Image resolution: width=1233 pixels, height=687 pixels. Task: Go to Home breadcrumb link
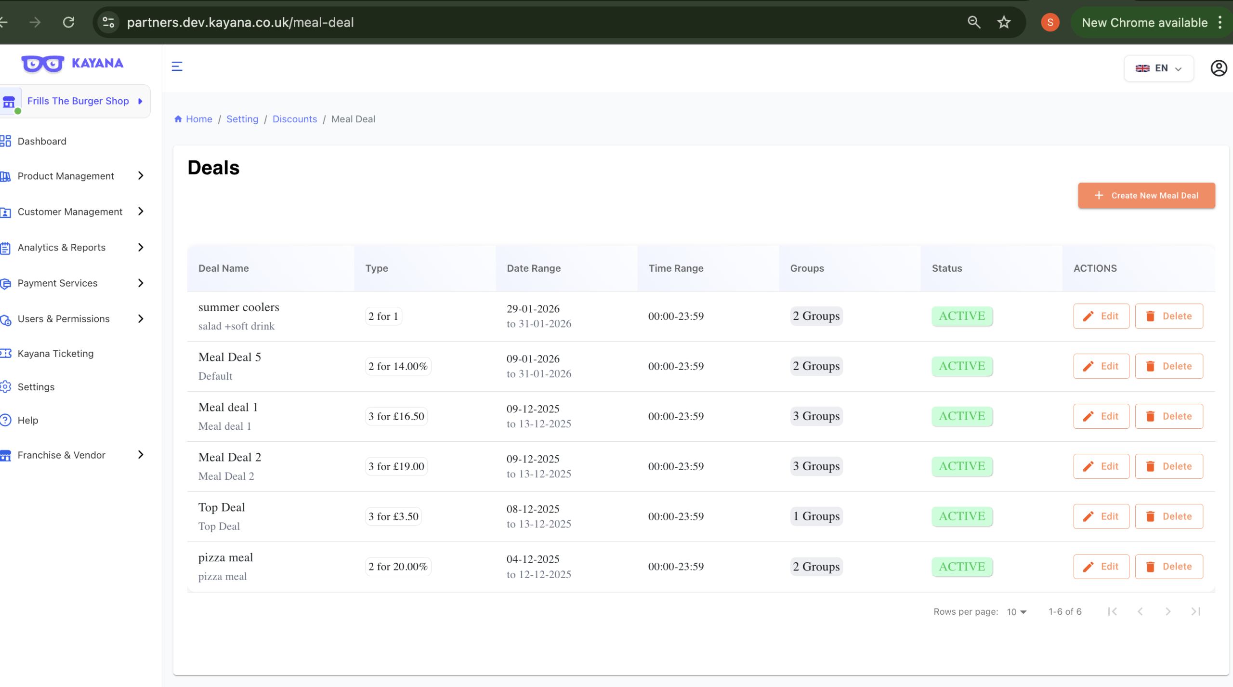[193, 119]
